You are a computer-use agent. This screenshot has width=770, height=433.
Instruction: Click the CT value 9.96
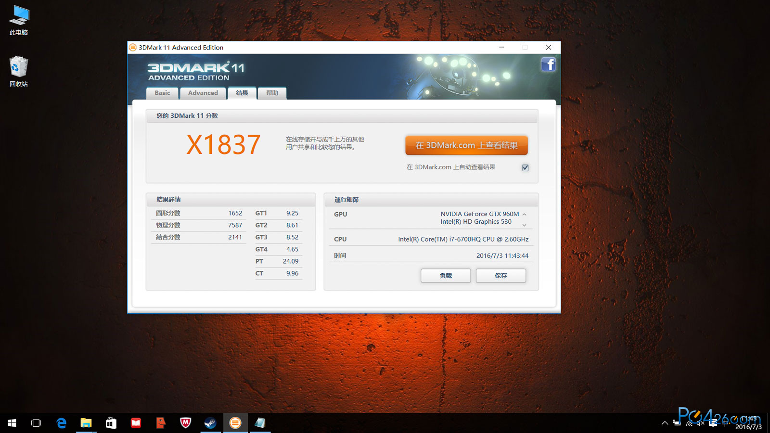(x=292, y=273)
